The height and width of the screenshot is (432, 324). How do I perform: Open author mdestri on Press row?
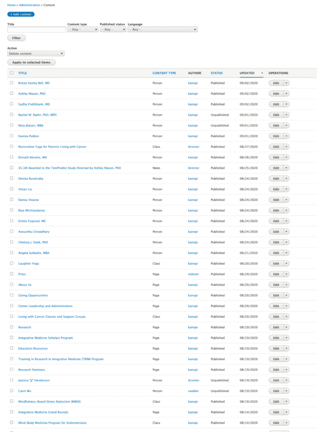[x=193, y=274]
